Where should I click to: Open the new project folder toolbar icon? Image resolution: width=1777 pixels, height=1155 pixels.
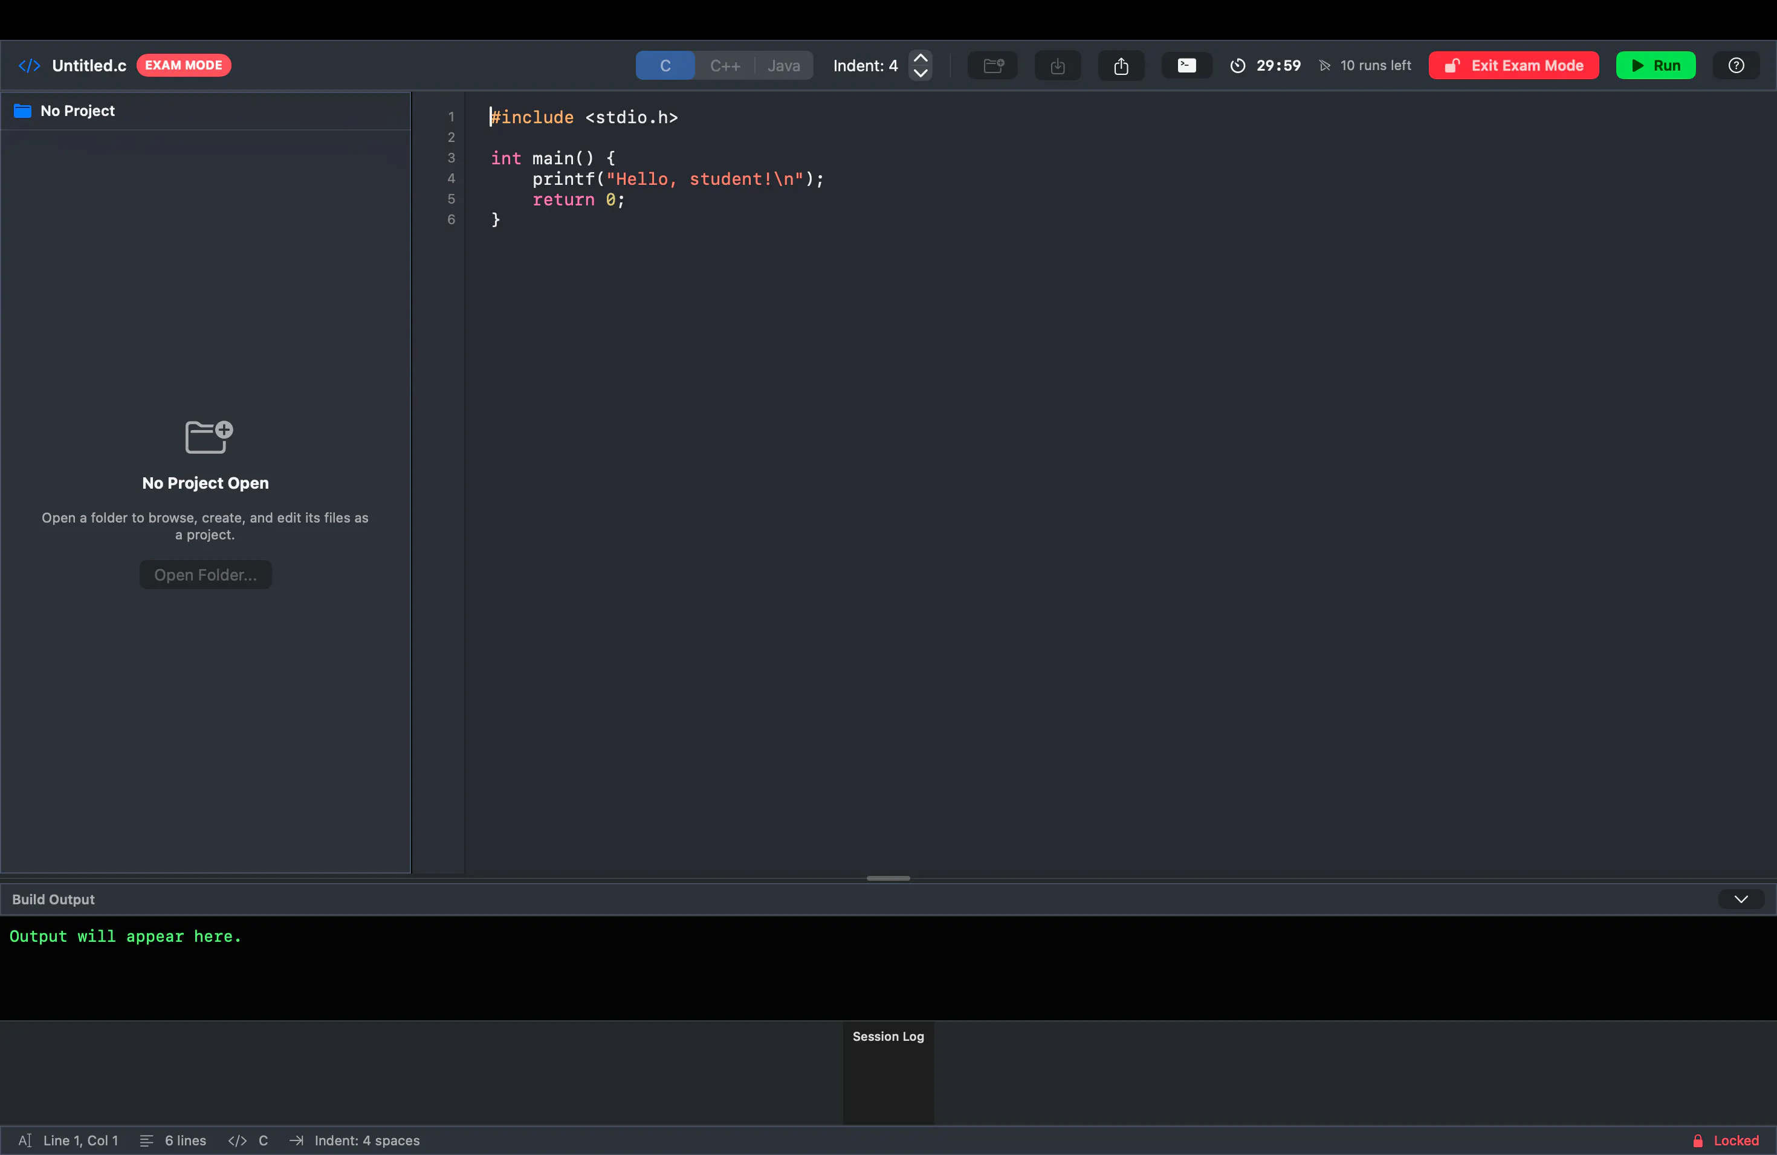pyautogui.click(x=993, y=66)
